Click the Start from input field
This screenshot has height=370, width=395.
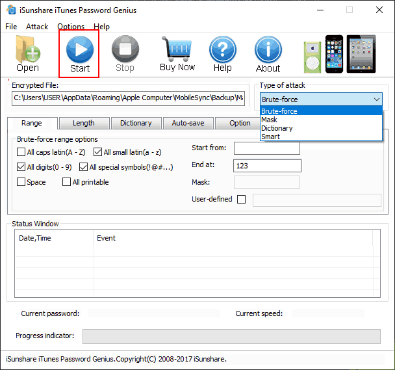tap(267, 148)
